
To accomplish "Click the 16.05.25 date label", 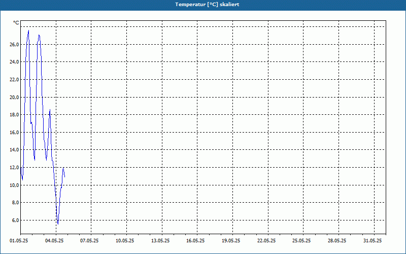I will coord(195,241).
